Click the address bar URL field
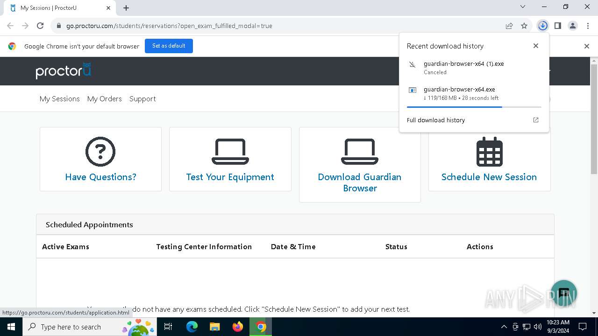 coord(280,26)
